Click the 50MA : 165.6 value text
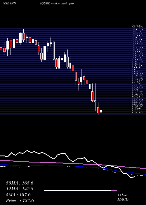Screen dimensions: 146x205 (20, 183)
